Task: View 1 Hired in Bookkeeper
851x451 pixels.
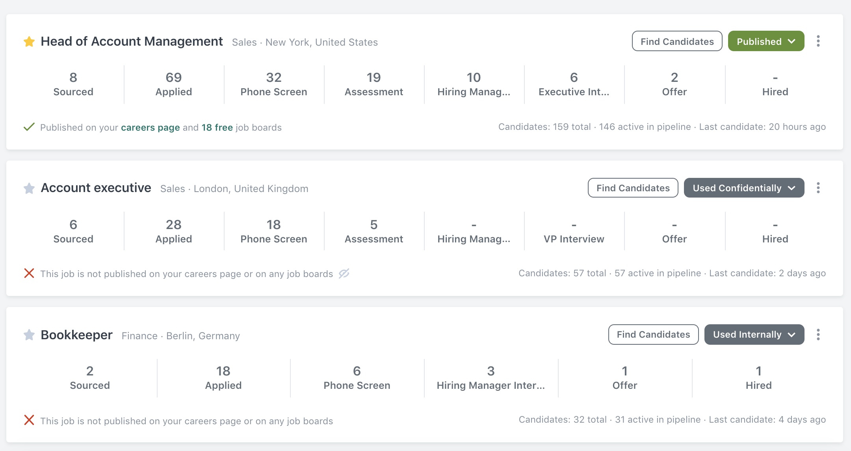Action: tap(759, 378)
